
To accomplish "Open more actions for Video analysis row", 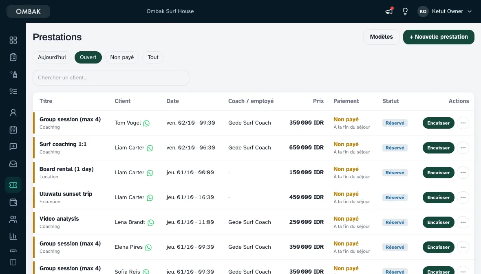I will [463, 222].
